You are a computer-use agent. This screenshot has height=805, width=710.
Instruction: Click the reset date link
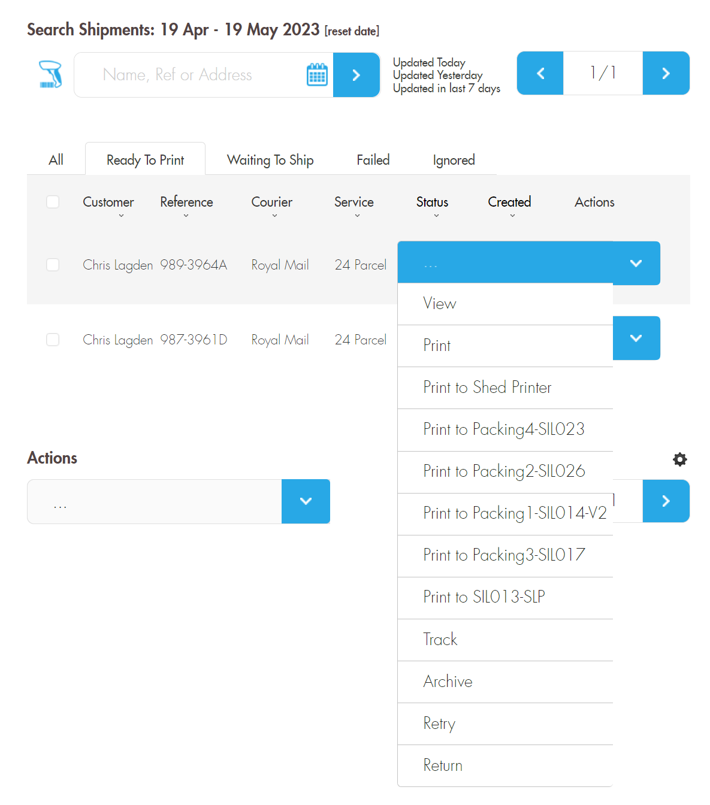[352, 31]
